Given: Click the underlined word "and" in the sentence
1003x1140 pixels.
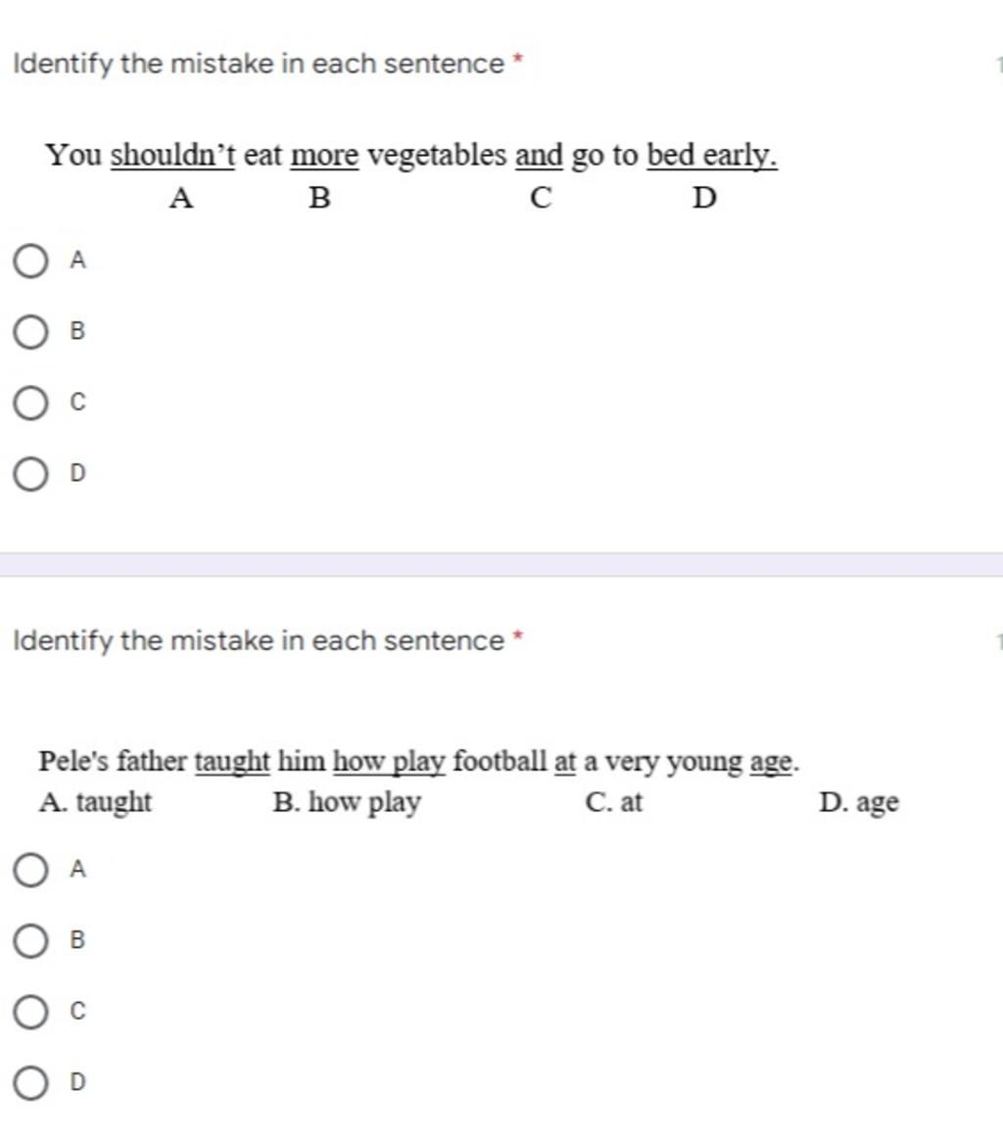Looking at the screenshot, I should pos(539,155).
